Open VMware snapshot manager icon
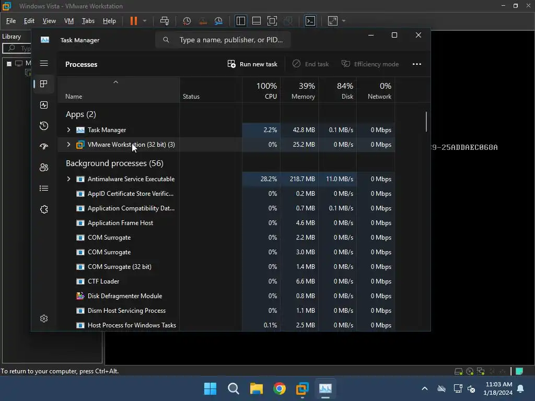The height and width of the screenshot is (401, 535). pyautogui.click(x=218, y=21)
